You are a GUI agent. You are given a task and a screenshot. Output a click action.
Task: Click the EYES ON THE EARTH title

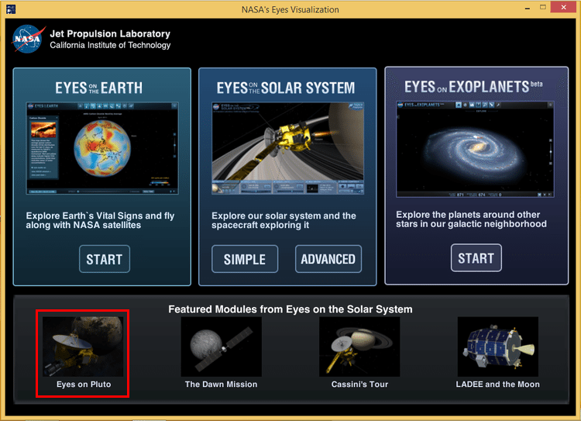point(99,88)
